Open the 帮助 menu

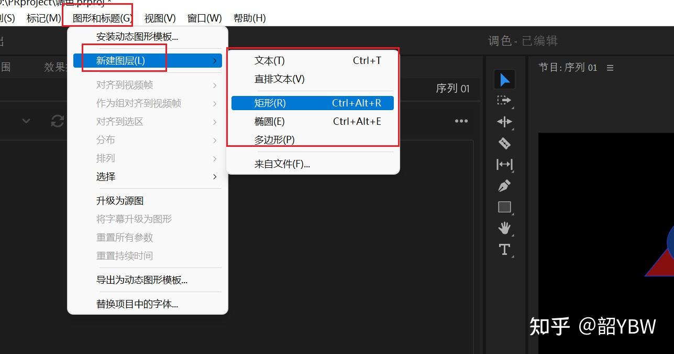(249, 18)
